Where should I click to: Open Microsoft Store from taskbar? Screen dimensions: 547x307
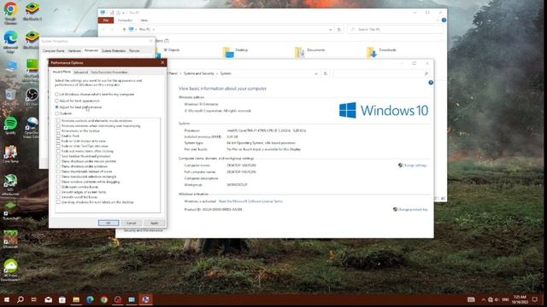[x=62, y=299]
